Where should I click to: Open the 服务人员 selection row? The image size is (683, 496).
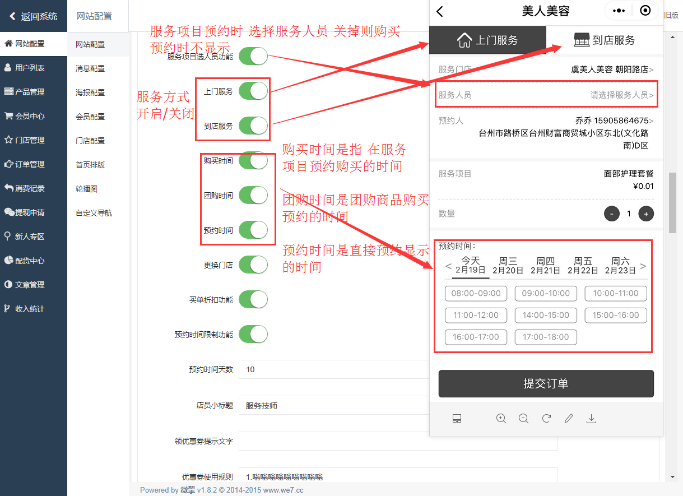click(x=546, y=95)
